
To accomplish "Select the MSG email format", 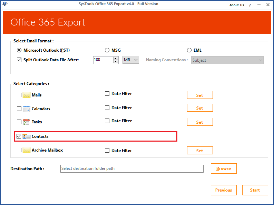I will point(107,50).
